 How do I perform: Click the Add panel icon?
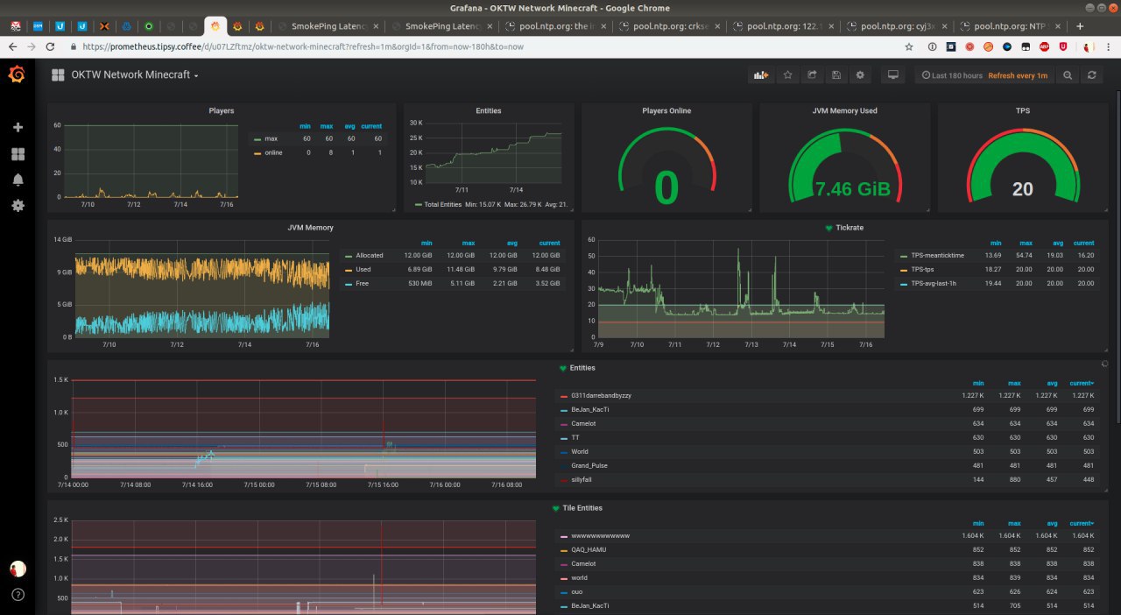761,75
